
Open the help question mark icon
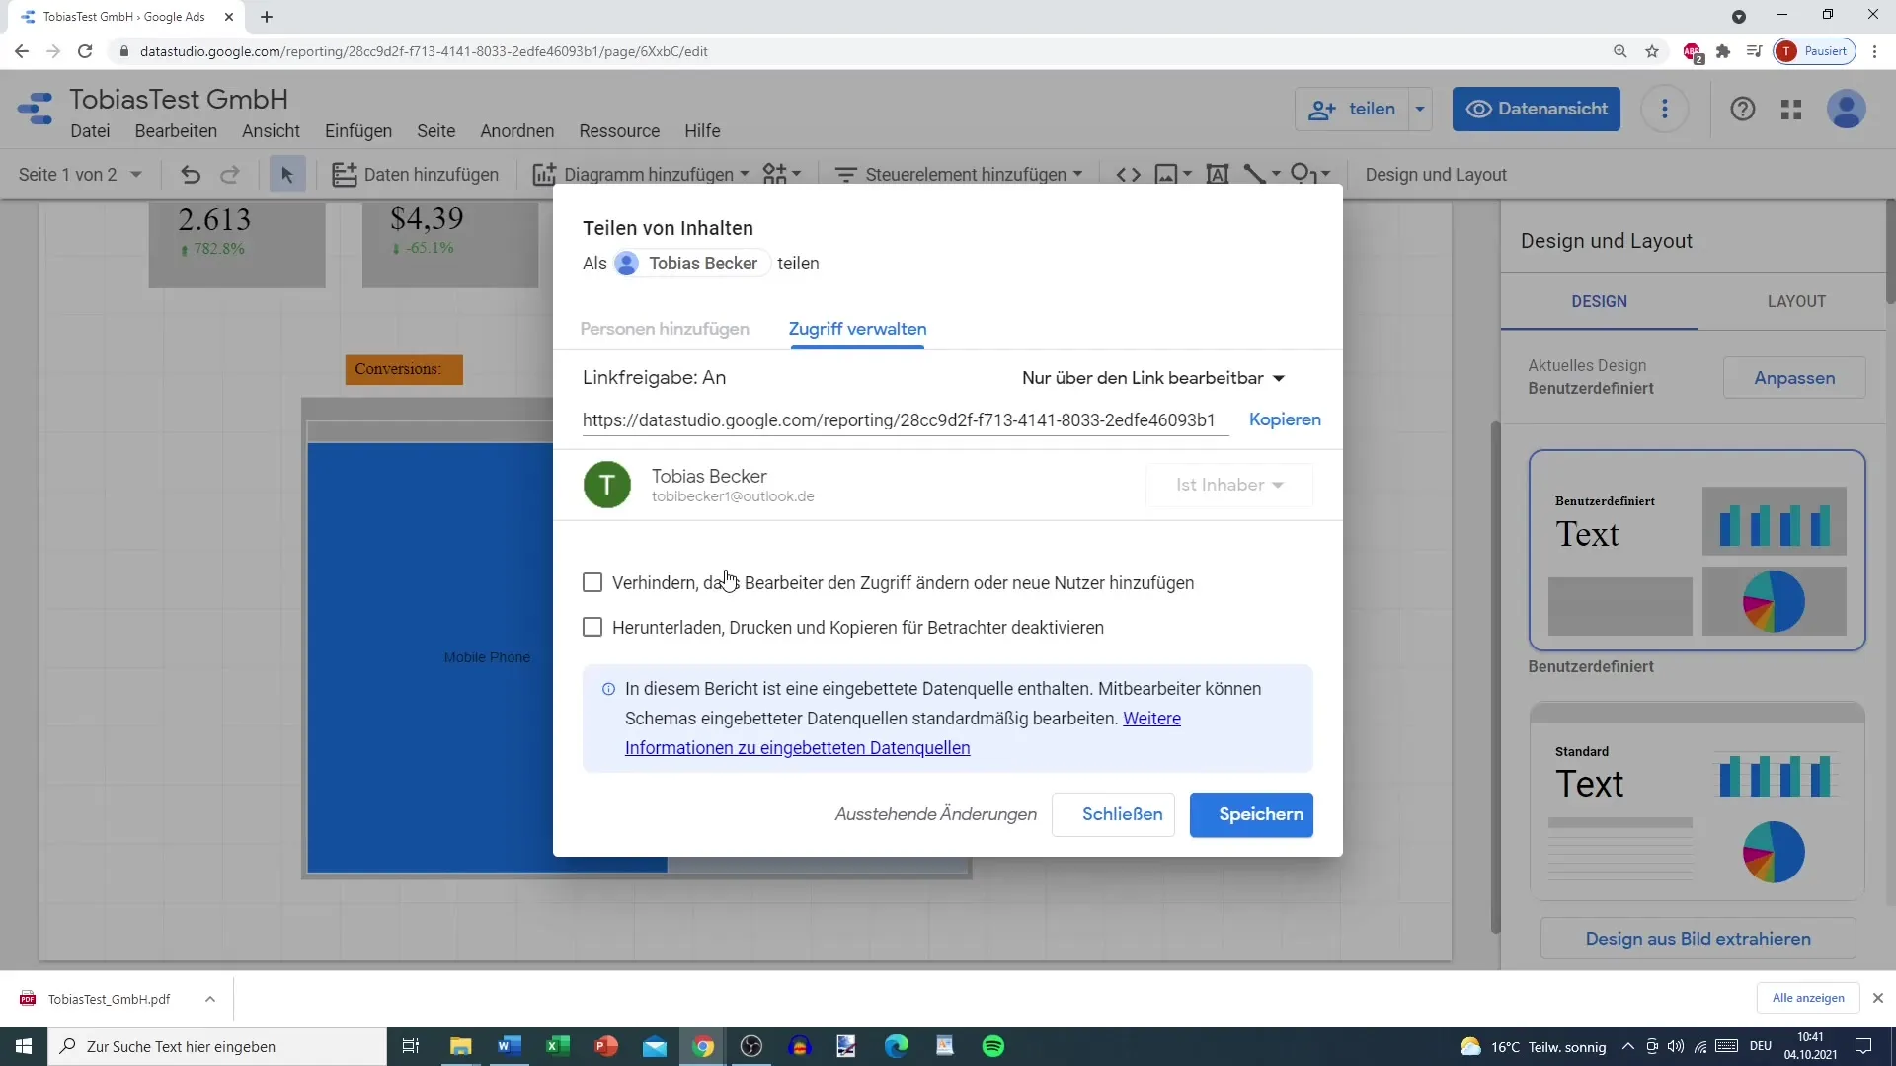1743,109
